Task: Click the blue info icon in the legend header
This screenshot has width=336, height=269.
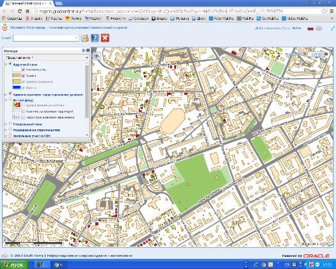Action: pos(83,51)
